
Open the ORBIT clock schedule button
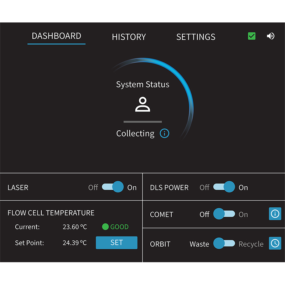[275, 243]
